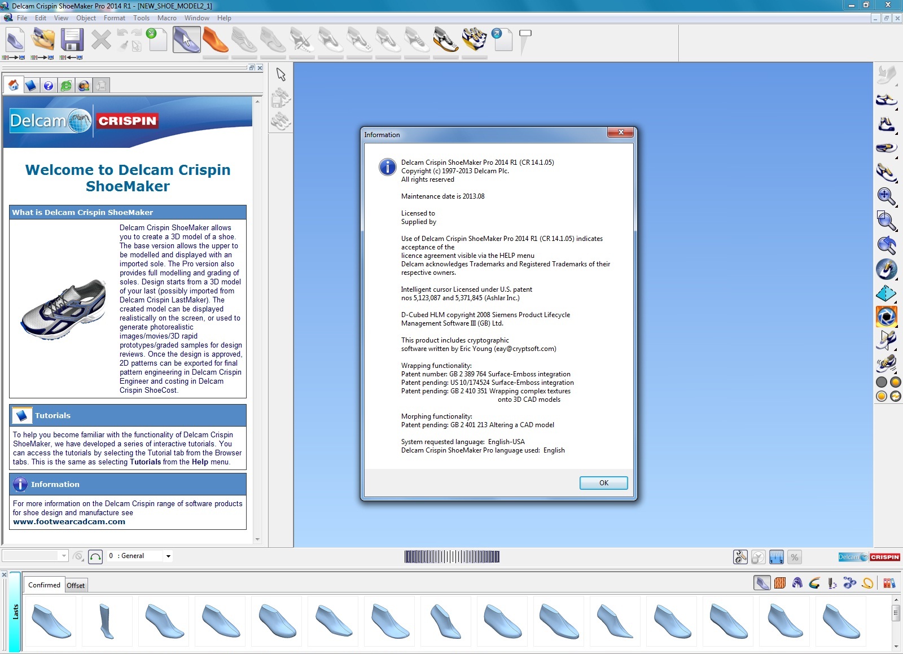
Task: Show materials texture library icon
Action: 780,583
